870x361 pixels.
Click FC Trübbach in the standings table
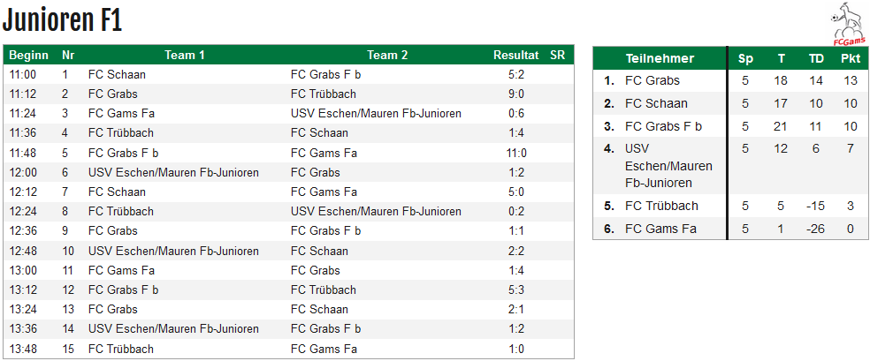tap(662, 206)
